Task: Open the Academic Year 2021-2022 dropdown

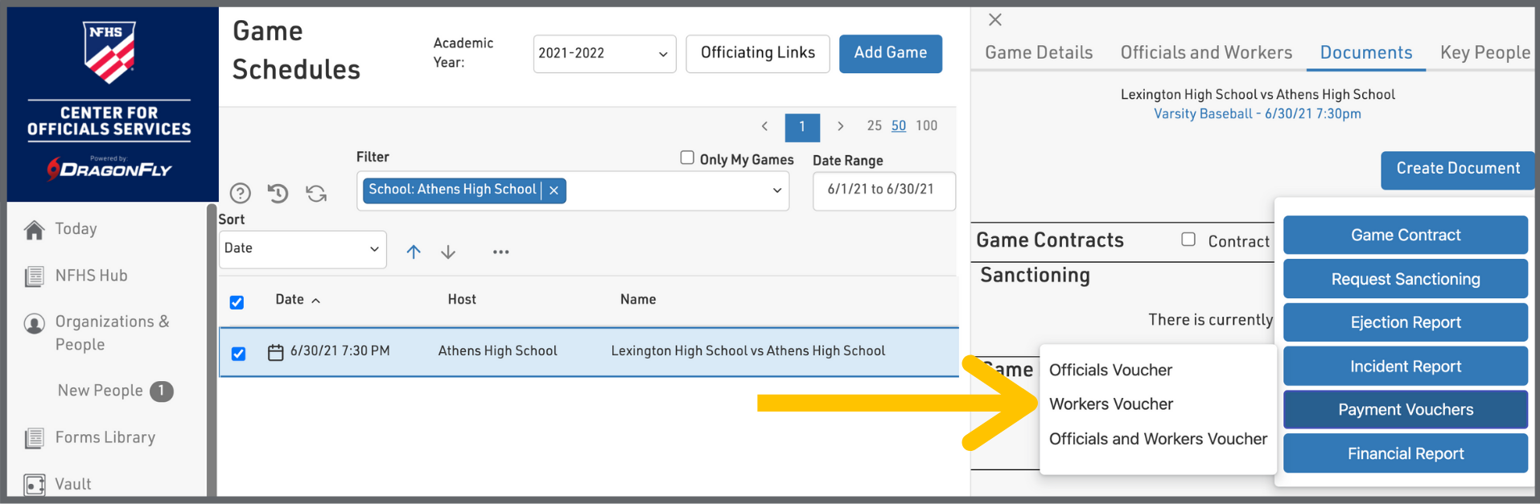Action: [x=603, y=54]
